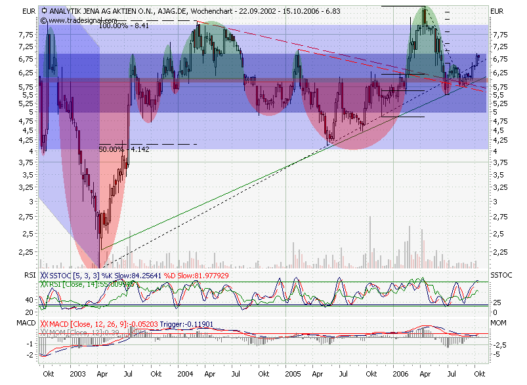Click the '25' value on SSTOC axis
Viewport: 527px width, 385px height.
(497, 302)
